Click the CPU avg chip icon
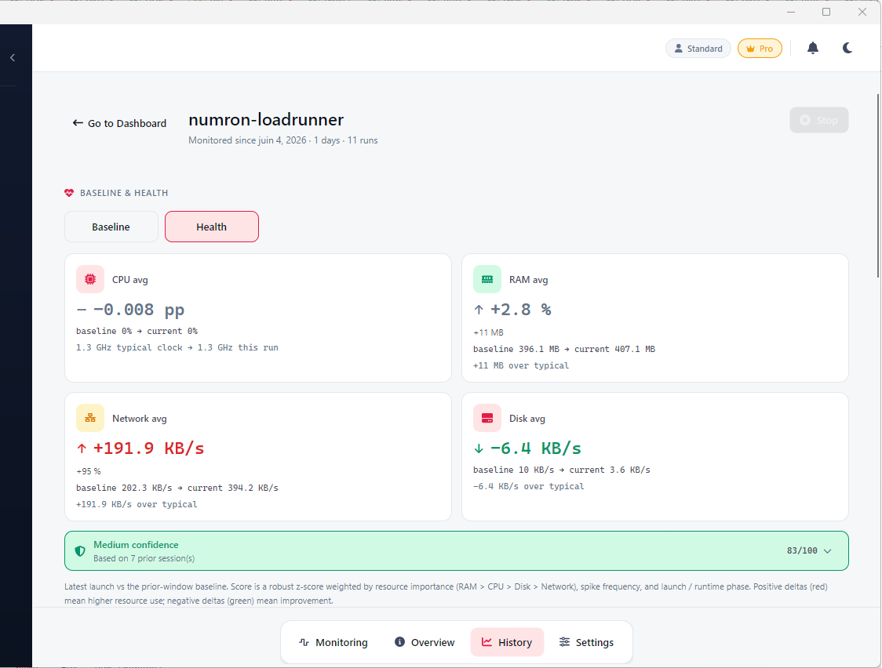Viewport: 882px width, 668px height. click(x=90, y=279)
